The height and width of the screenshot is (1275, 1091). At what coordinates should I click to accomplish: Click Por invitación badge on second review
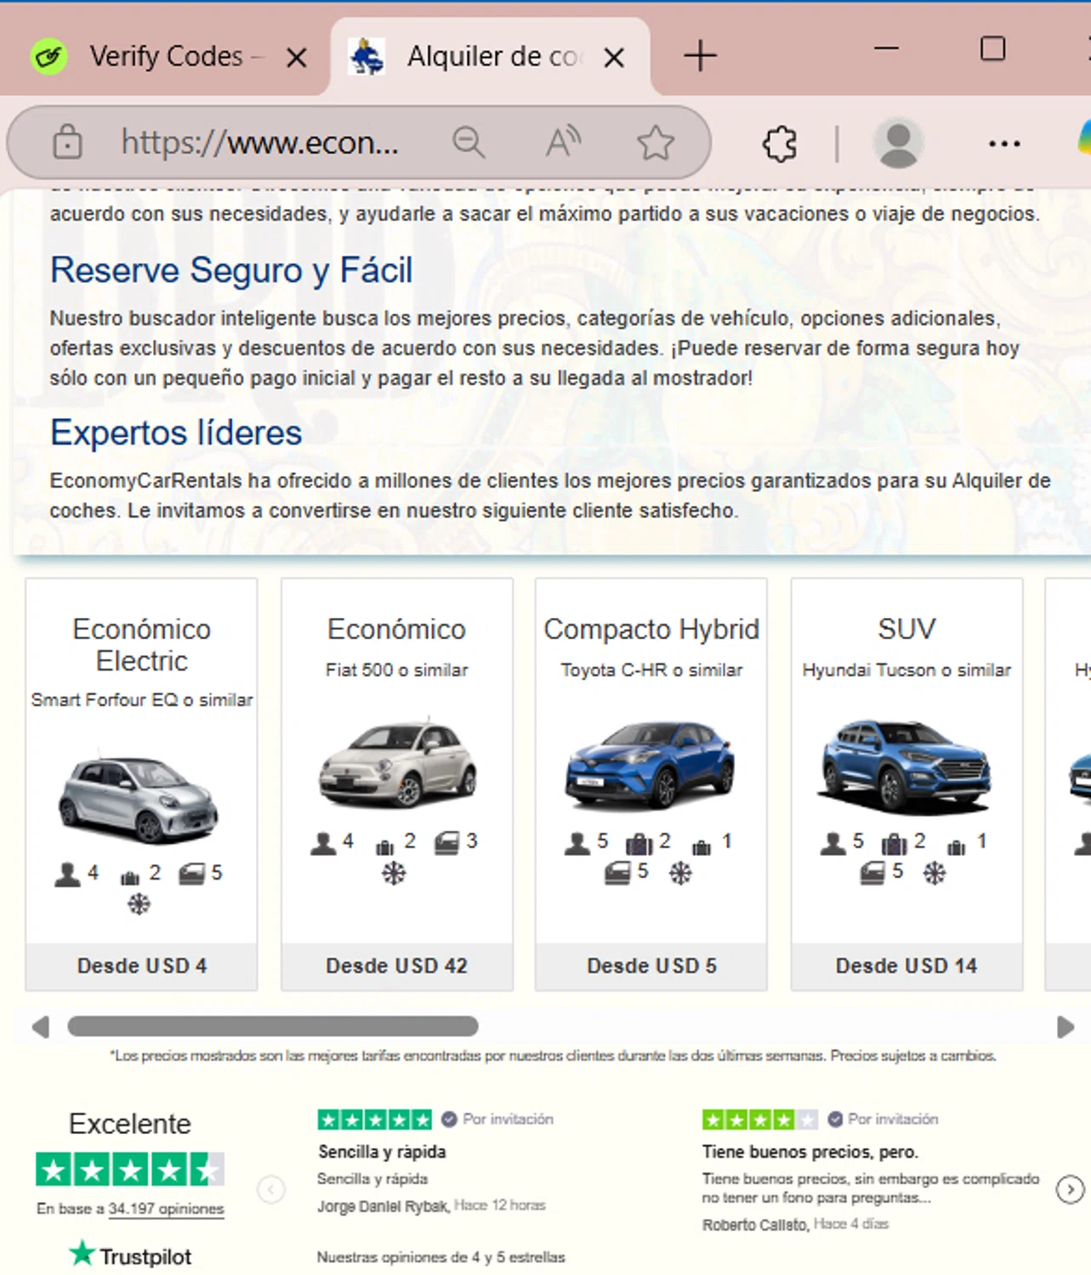click(x=883, y=1119)
